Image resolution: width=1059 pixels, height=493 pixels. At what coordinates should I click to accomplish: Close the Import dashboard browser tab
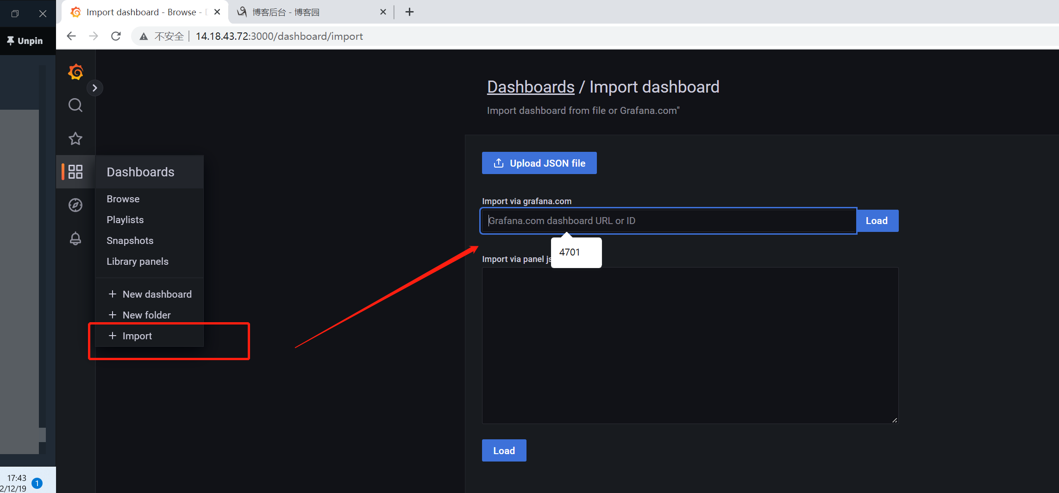click(217, 12)
